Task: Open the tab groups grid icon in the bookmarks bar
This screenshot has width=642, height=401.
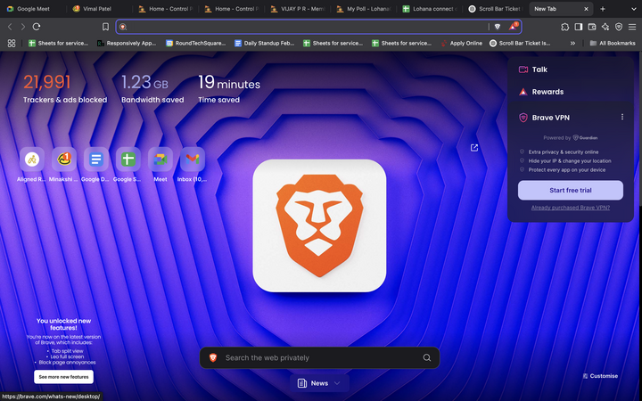Action: point(12,43)
